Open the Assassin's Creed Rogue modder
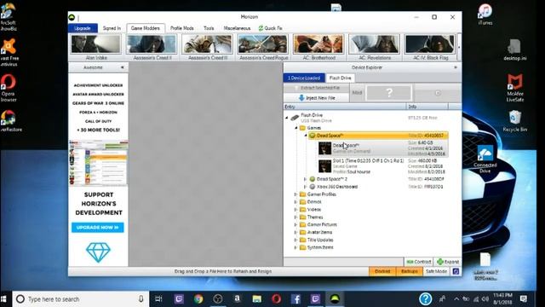 (263, 47)
